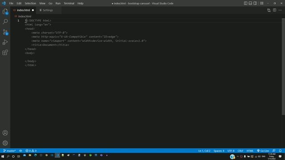The width and height of the screenshot is (285, 160).
Task: Open the Terminal menu
Action: tap(69, 3)
